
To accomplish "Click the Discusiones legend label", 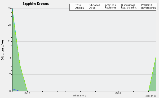I will [x=128, y=5].
